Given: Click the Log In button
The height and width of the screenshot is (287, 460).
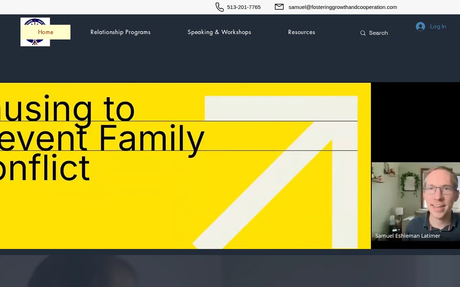Looking at the screenshot, I should 431,27.
